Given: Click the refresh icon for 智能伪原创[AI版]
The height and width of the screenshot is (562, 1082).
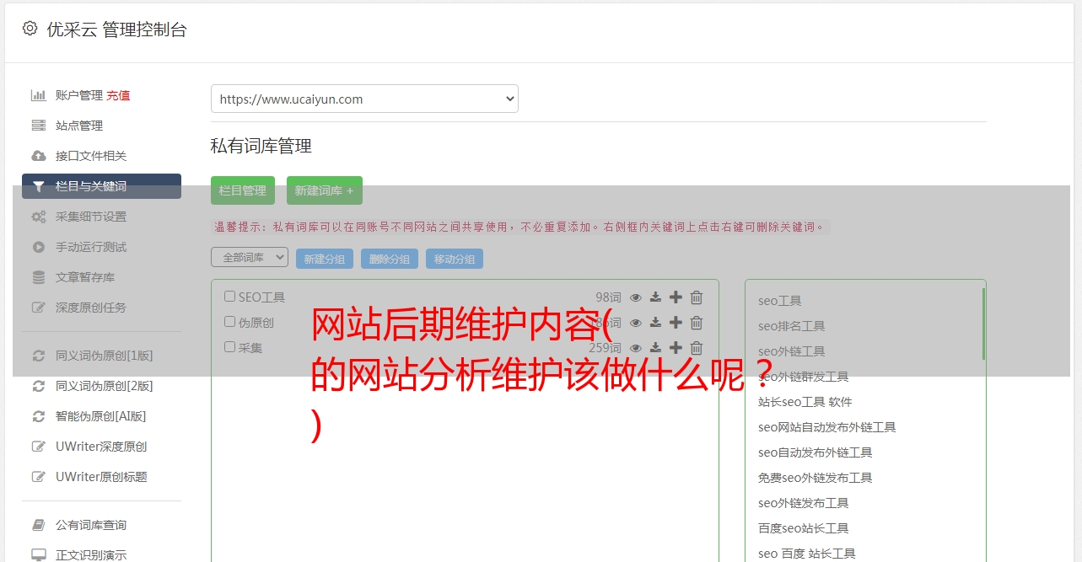Looking at the screenshot, I should (38, 416).
